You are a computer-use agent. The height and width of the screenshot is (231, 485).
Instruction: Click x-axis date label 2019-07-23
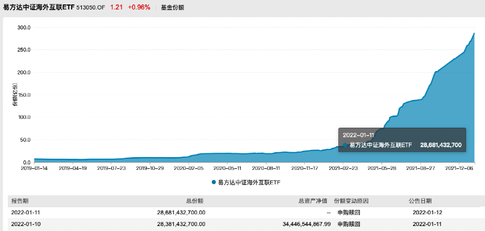click(111, 169)
